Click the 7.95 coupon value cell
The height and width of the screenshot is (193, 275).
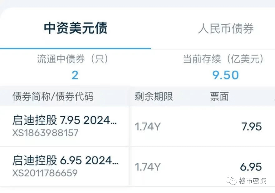click(251, 127)
